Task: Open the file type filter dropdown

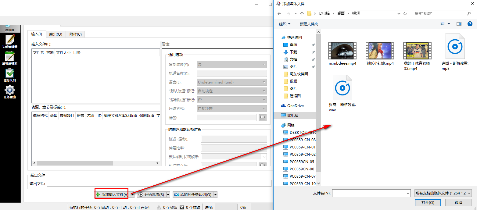Action: [443, 193]
